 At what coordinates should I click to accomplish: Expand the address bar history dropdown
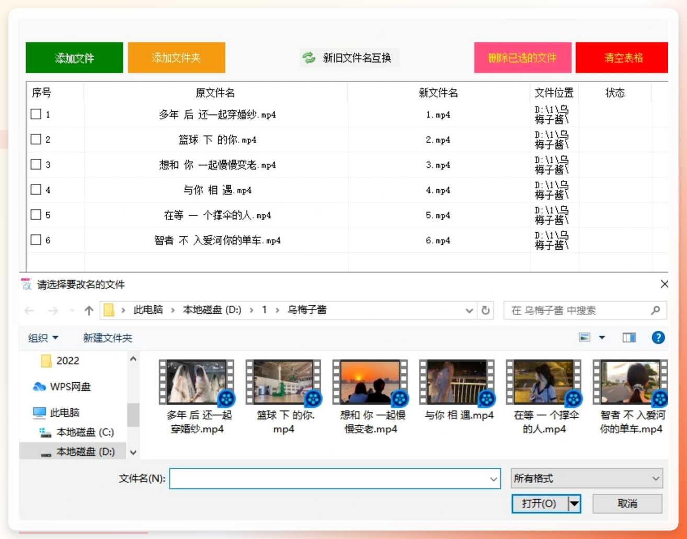pyautogui.click(x=469, y=311)
